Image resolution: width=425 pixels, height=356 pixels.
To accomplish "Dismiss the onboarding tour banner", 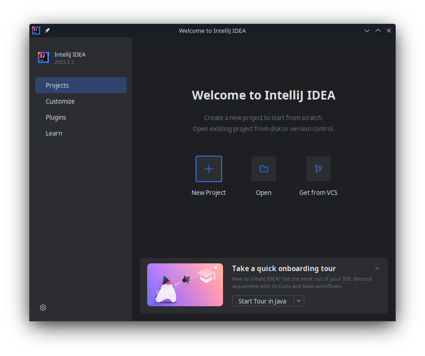I will (377, 268).
